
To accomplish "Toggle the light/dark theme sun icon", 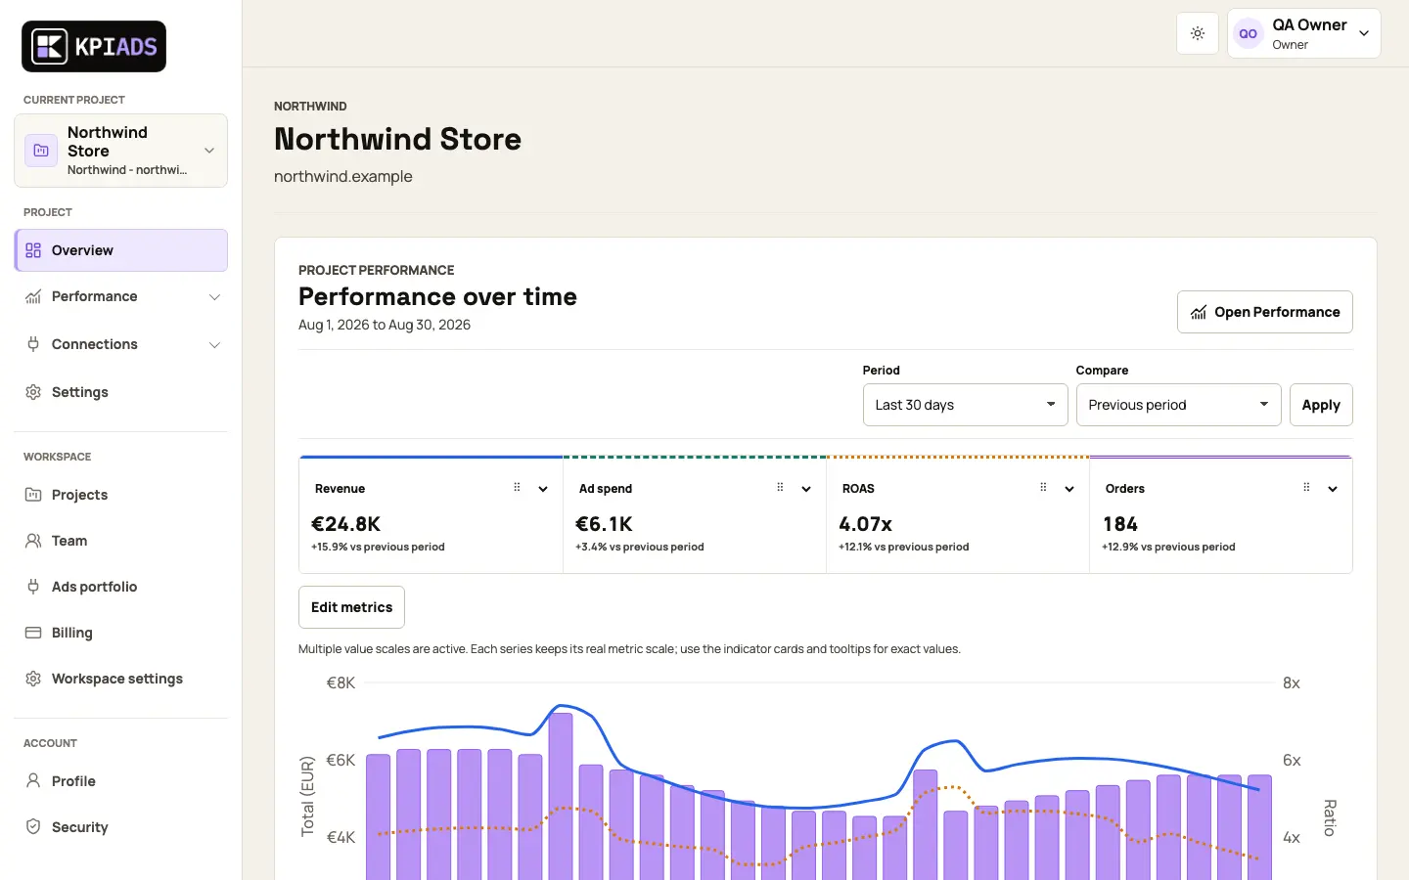I will (1198, 33).
